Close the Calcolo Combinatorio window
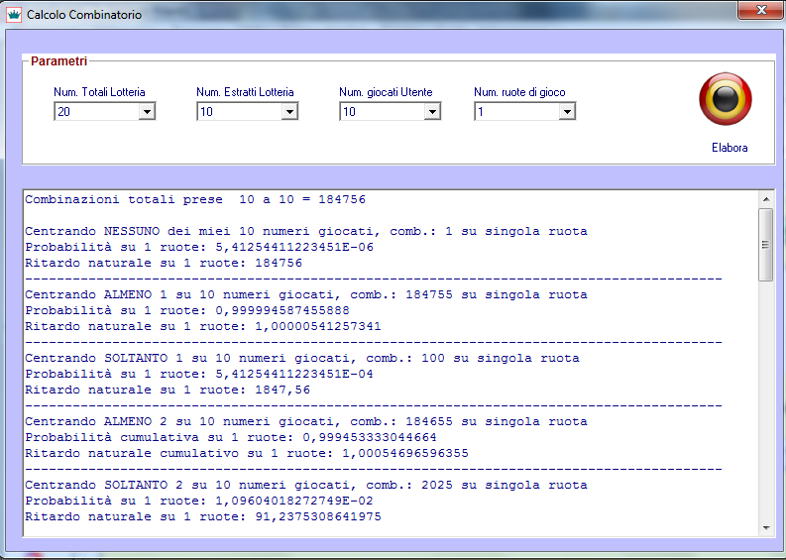 (x=761, y=10)
